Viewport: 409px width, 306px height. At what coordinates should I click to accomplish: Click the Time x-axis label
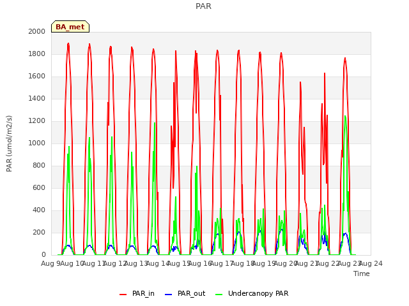pos(362,273)
